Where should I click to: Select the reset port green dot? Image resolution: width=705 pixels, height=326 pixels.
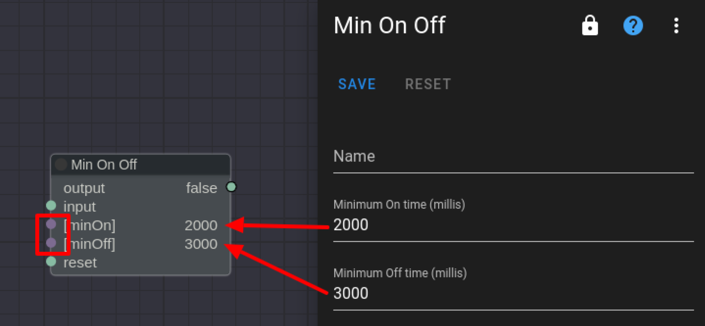(51, 262)
